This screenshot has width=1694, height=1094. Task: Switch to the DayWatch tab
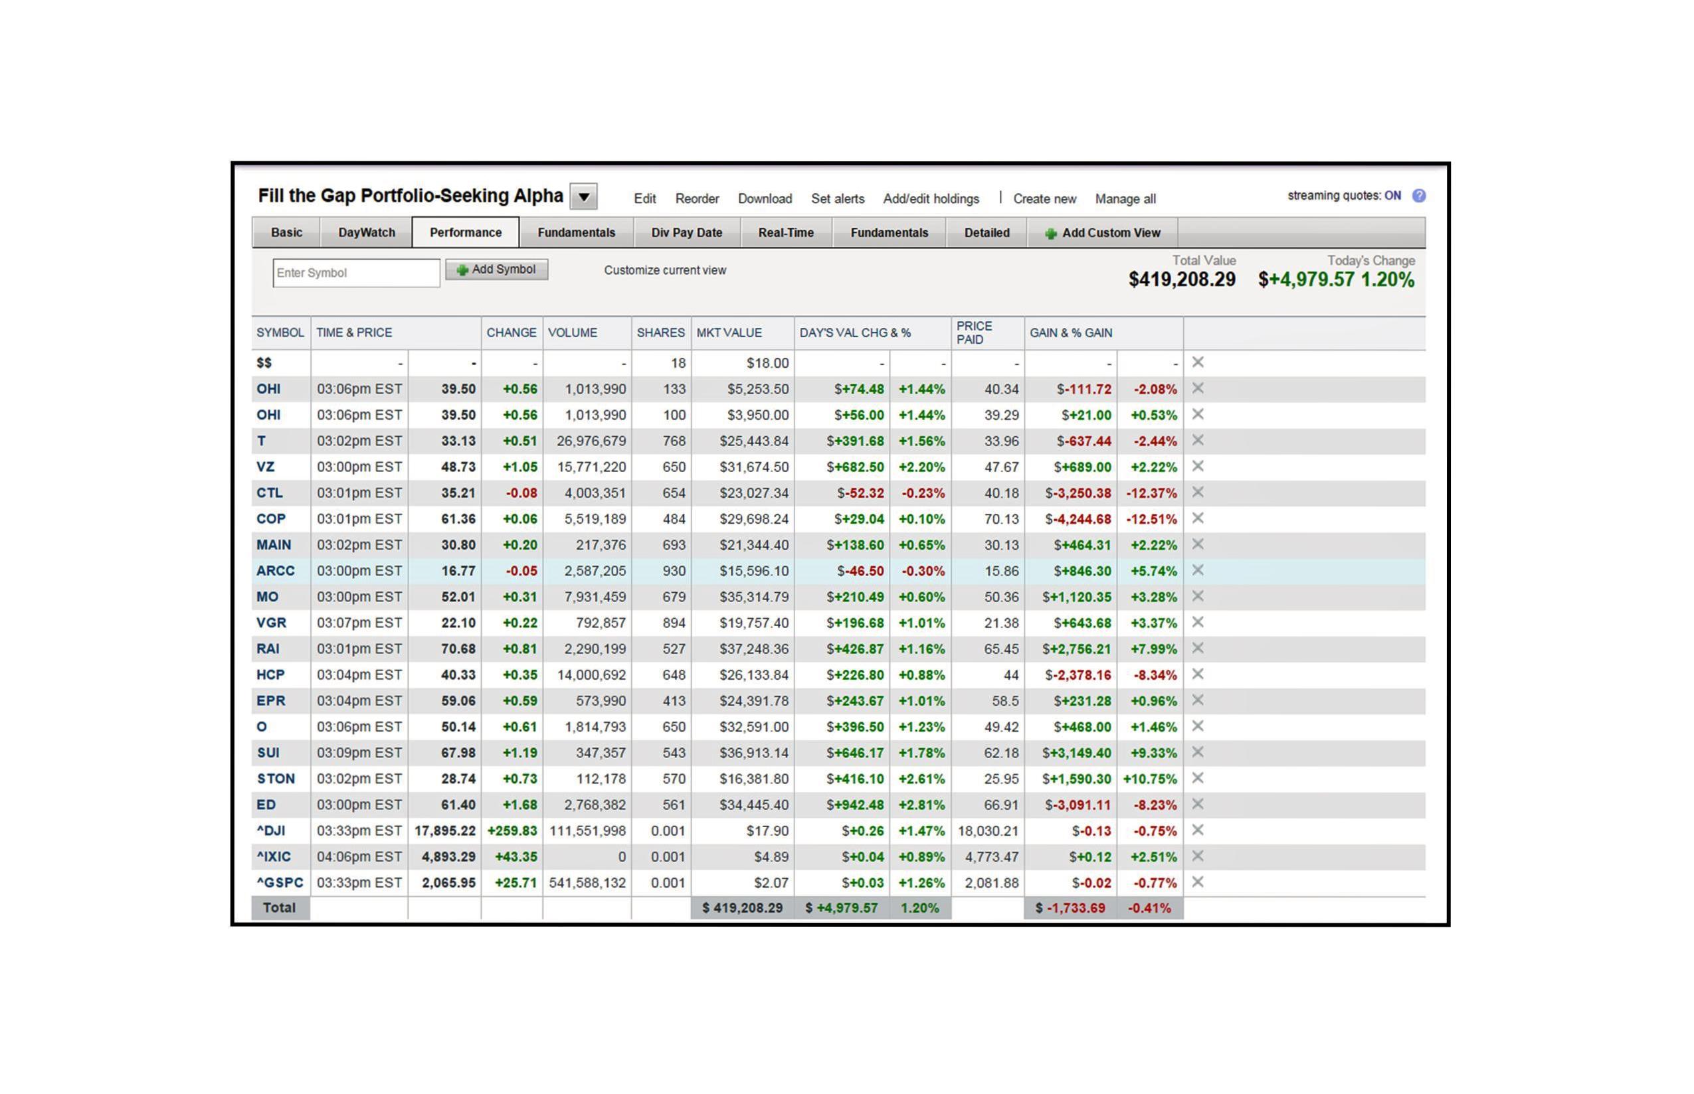[x=366, y=233]
